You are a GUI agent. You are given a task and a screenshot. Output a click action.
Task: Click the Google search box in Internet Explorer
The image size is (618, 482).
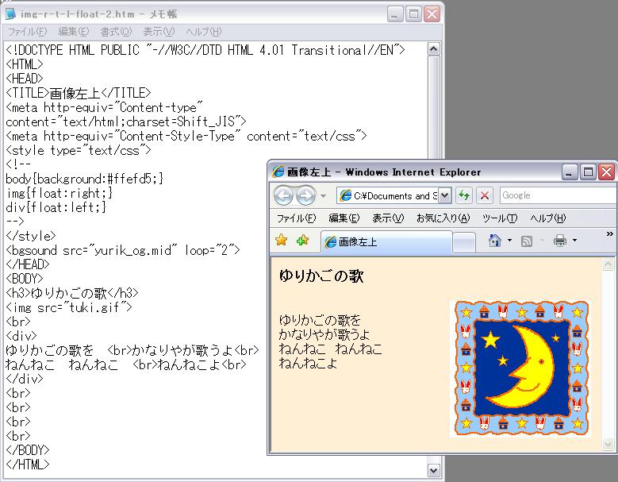[559, 195]
